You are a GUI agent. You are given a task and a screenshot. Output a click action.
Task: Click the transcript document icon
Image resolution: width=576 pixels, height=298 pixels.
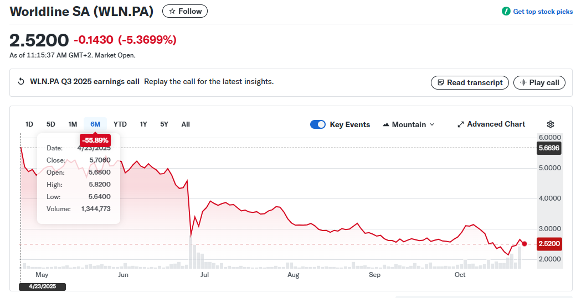(x=441, y=82)
